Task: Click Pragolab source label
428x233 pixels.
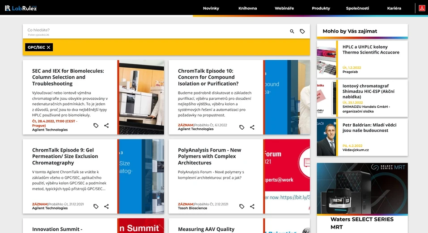Action: [350, 72]
